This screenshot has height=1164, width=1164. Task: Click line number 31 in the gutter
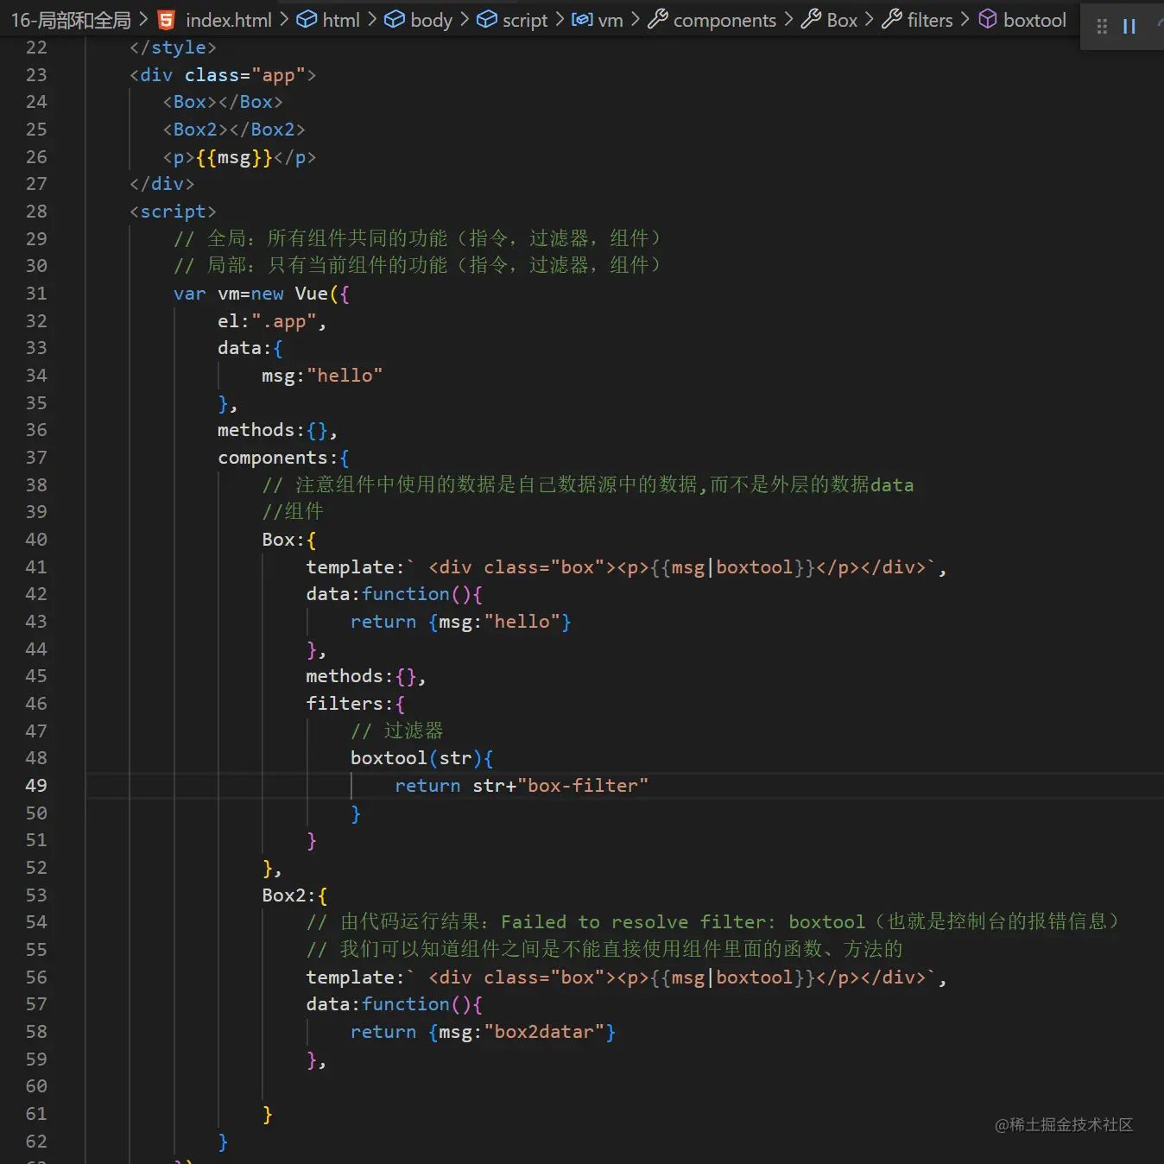36,294
